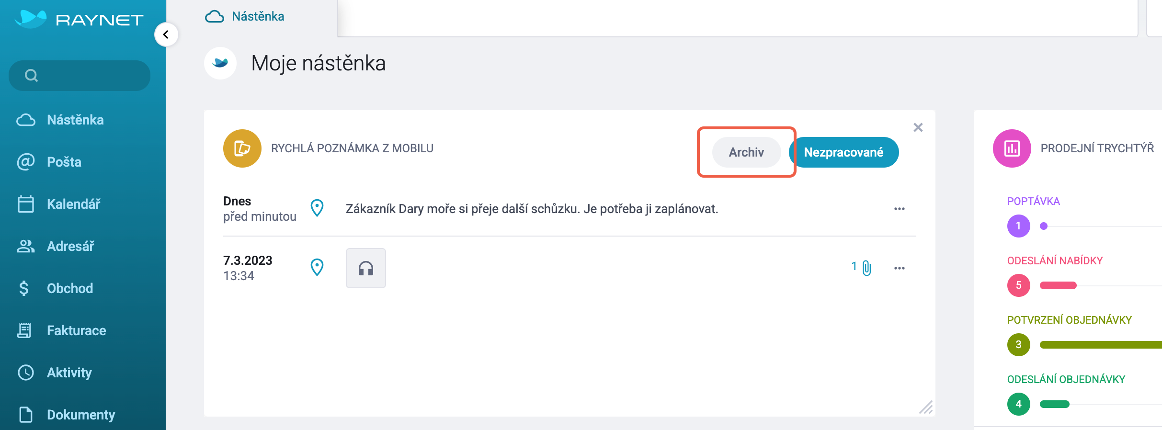Open Aktivity in the sidebar
The image size is (1162, 430).
coord(69,373)
